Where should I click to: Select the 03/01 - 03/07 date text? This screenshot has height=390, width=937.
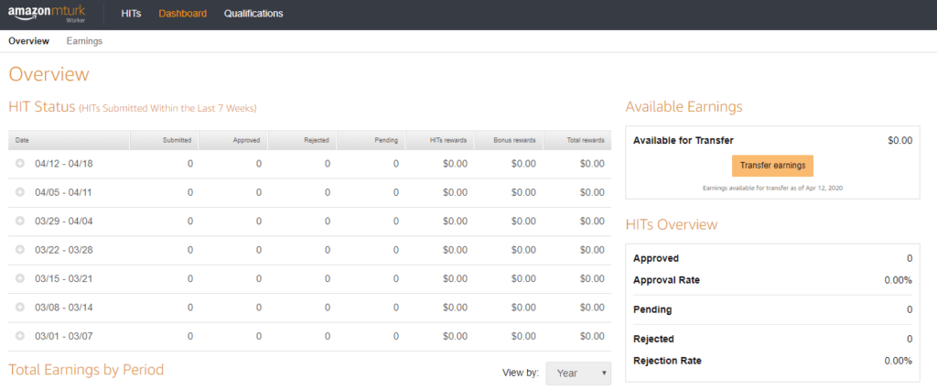click(x=64, y=336)
